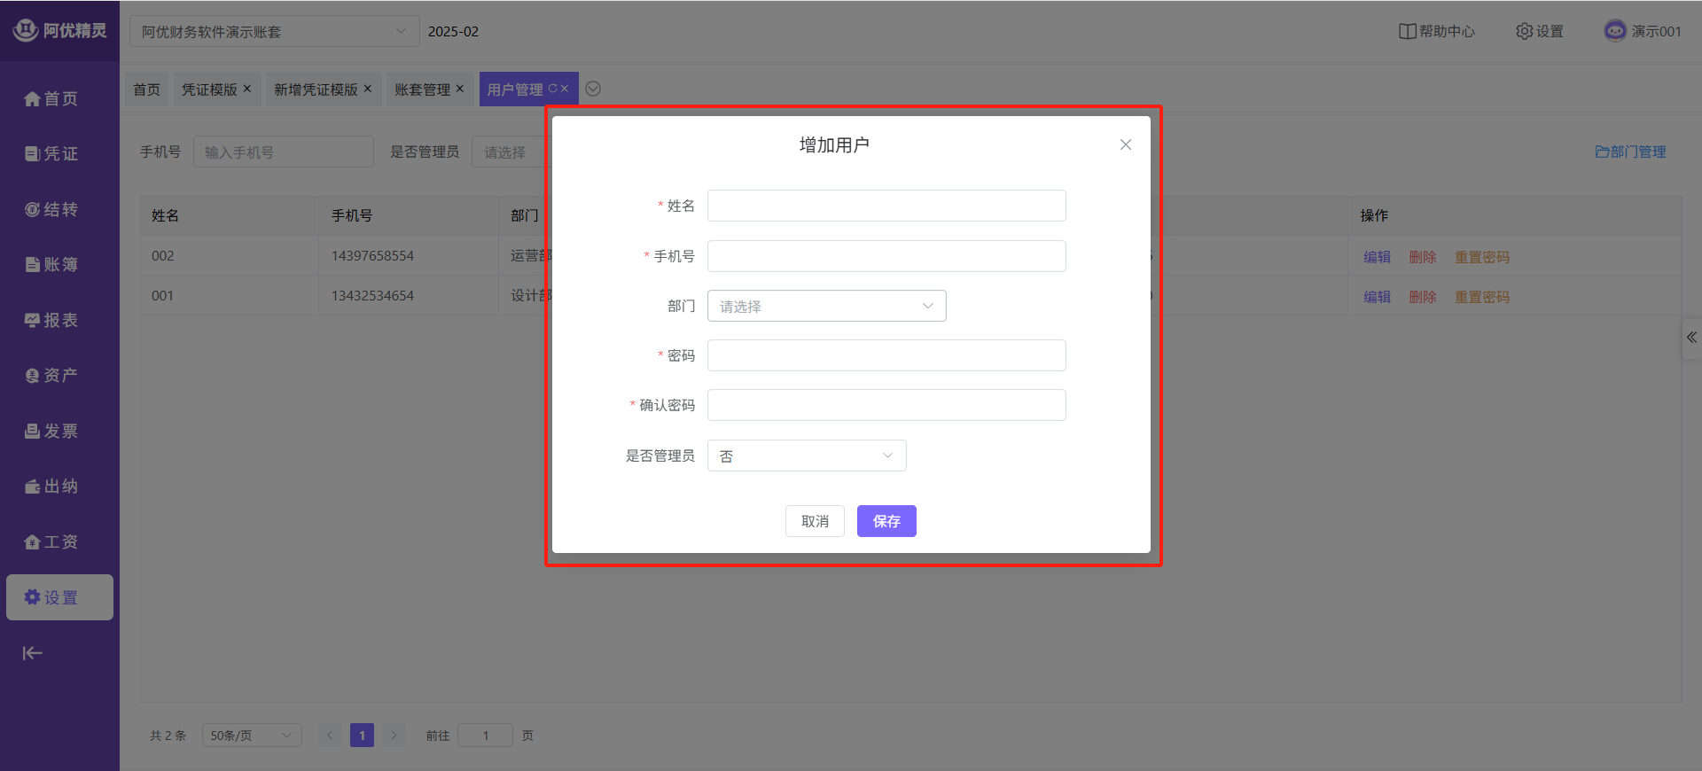The height and width of the screenshot is (771, 1702).
Task: Expand the right side panel chevron
Action: click(1691, 338)
